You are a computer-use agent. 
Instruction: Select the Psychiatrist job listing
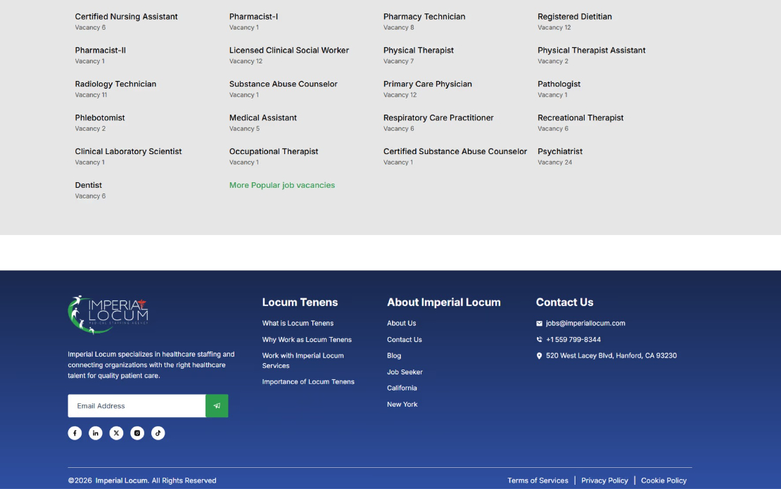click(560, 152)
